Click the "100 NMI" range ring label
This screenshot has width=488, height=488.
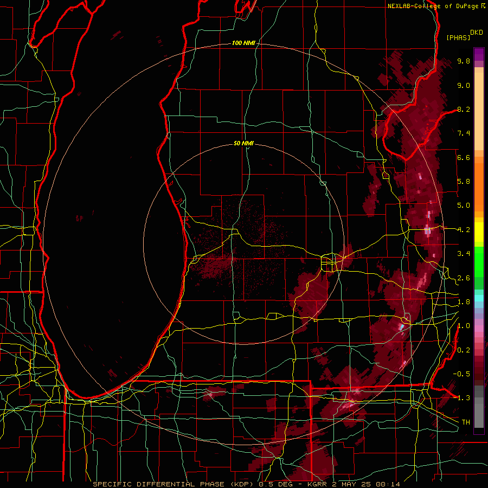click(x=243, y=43)
